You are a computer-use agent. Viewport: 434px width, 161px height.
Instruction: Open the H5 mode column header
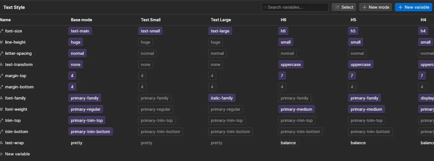point(353,20)
